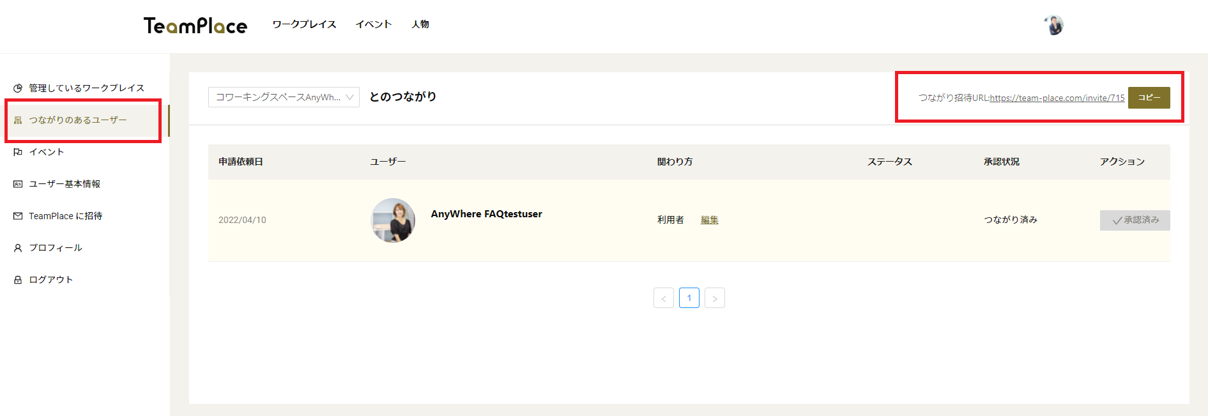Click the lock icon beside ログアウト
The width and height of the screenshot is (1208, 416).
18,280
